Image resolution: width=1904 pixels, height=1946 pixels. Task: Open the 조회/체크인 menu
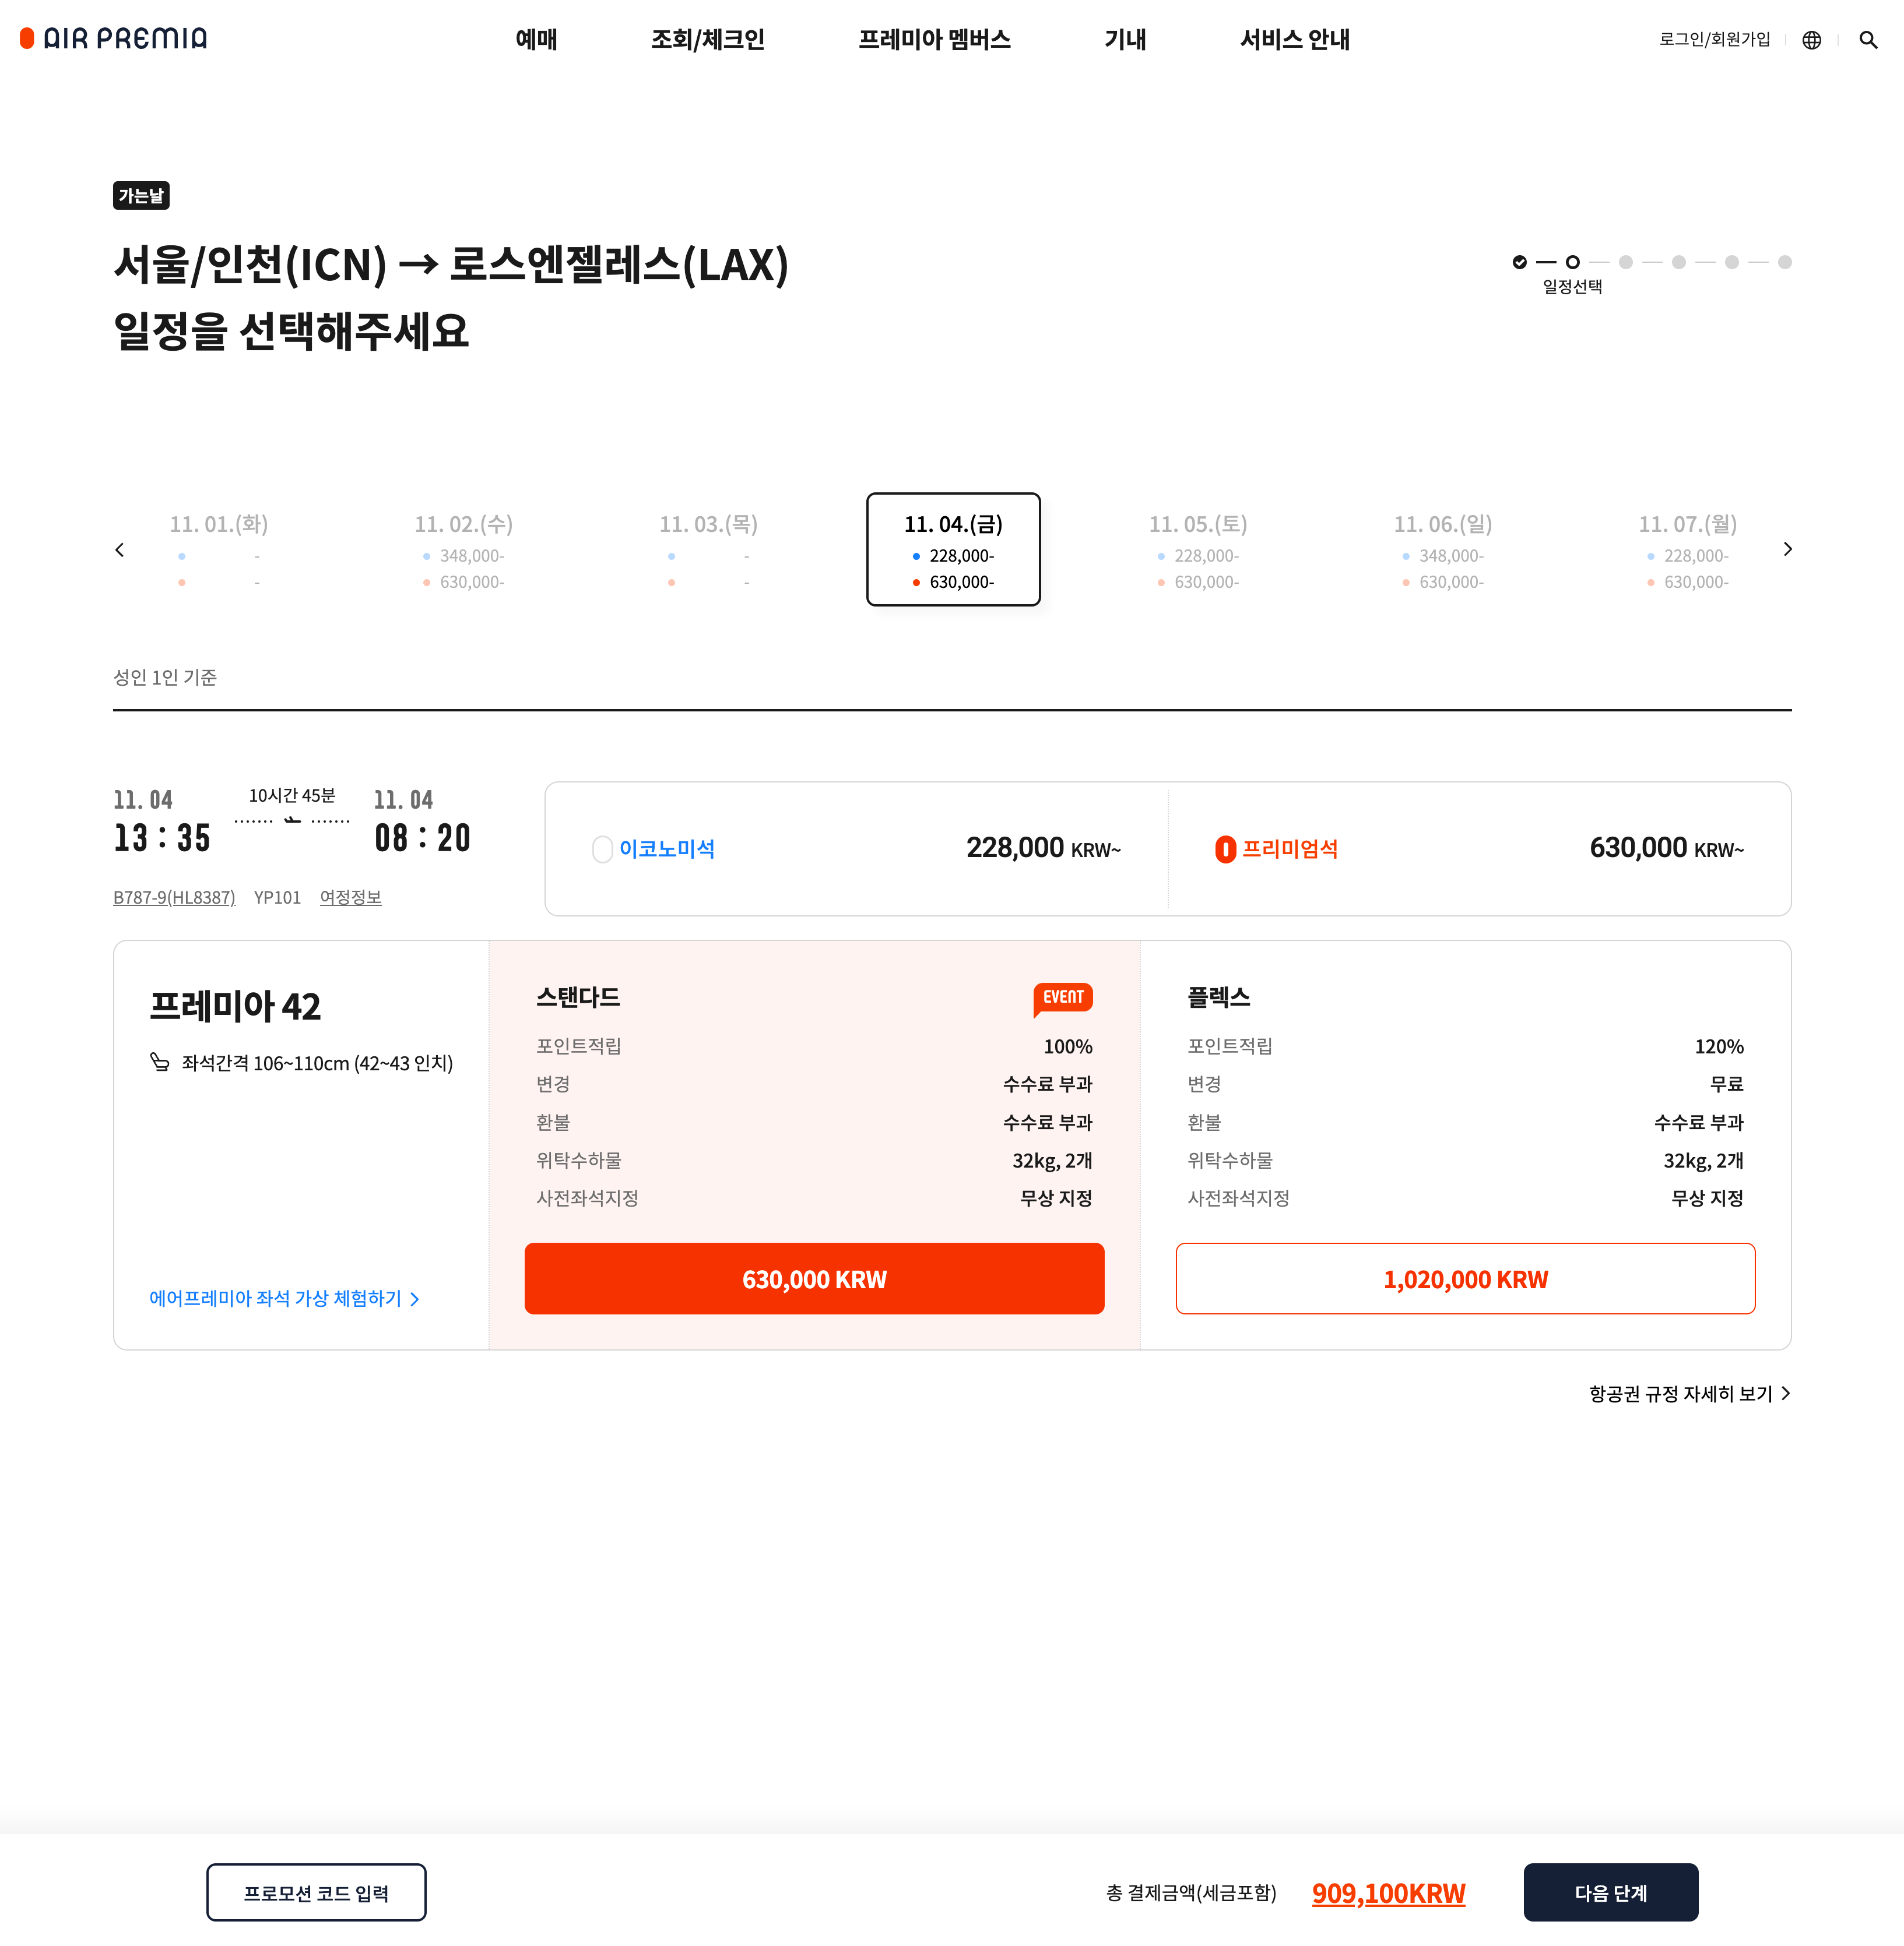(x=707, y=40)
